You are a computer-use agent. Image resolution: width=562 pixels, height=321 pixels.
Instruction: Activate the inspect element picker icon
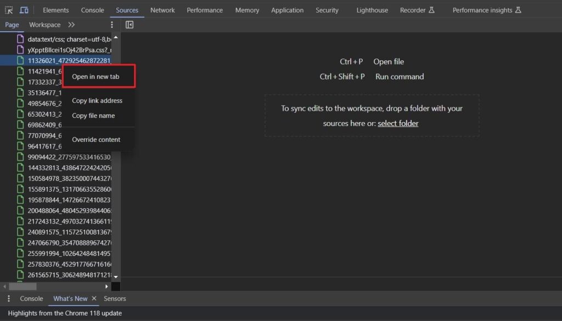click(9, 10)
